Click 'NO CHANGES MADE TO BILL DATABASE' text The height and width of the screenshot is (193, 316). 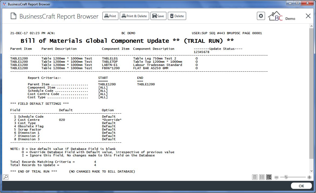coord(102,171)
